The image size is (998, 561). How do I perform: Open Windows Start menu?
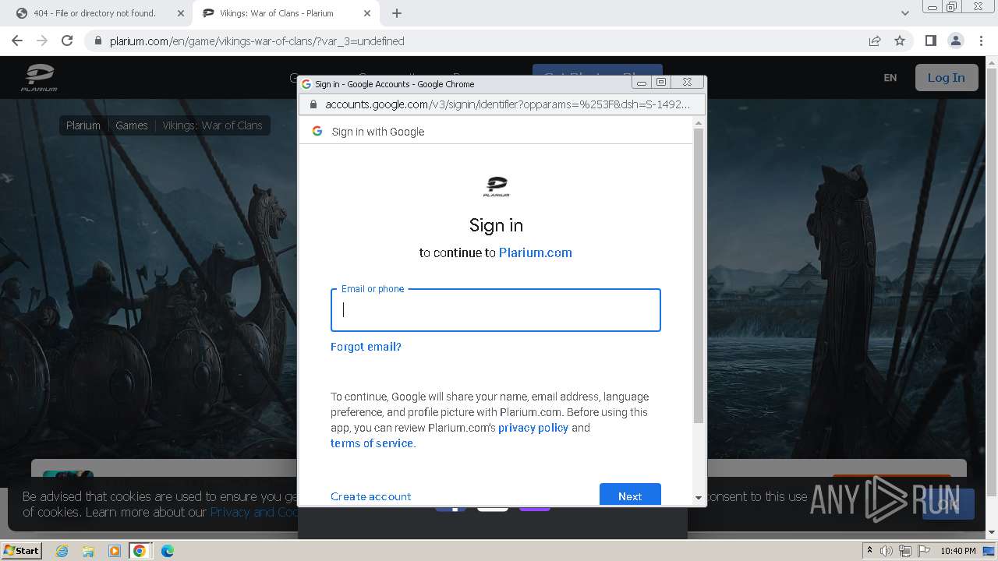click(21, 550)
